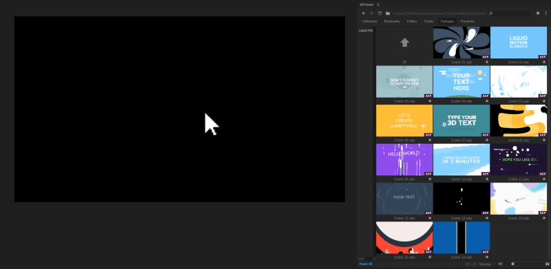Click the thumbnail size slider handle
Screen dimensions: 551x269
pos(512,263)
